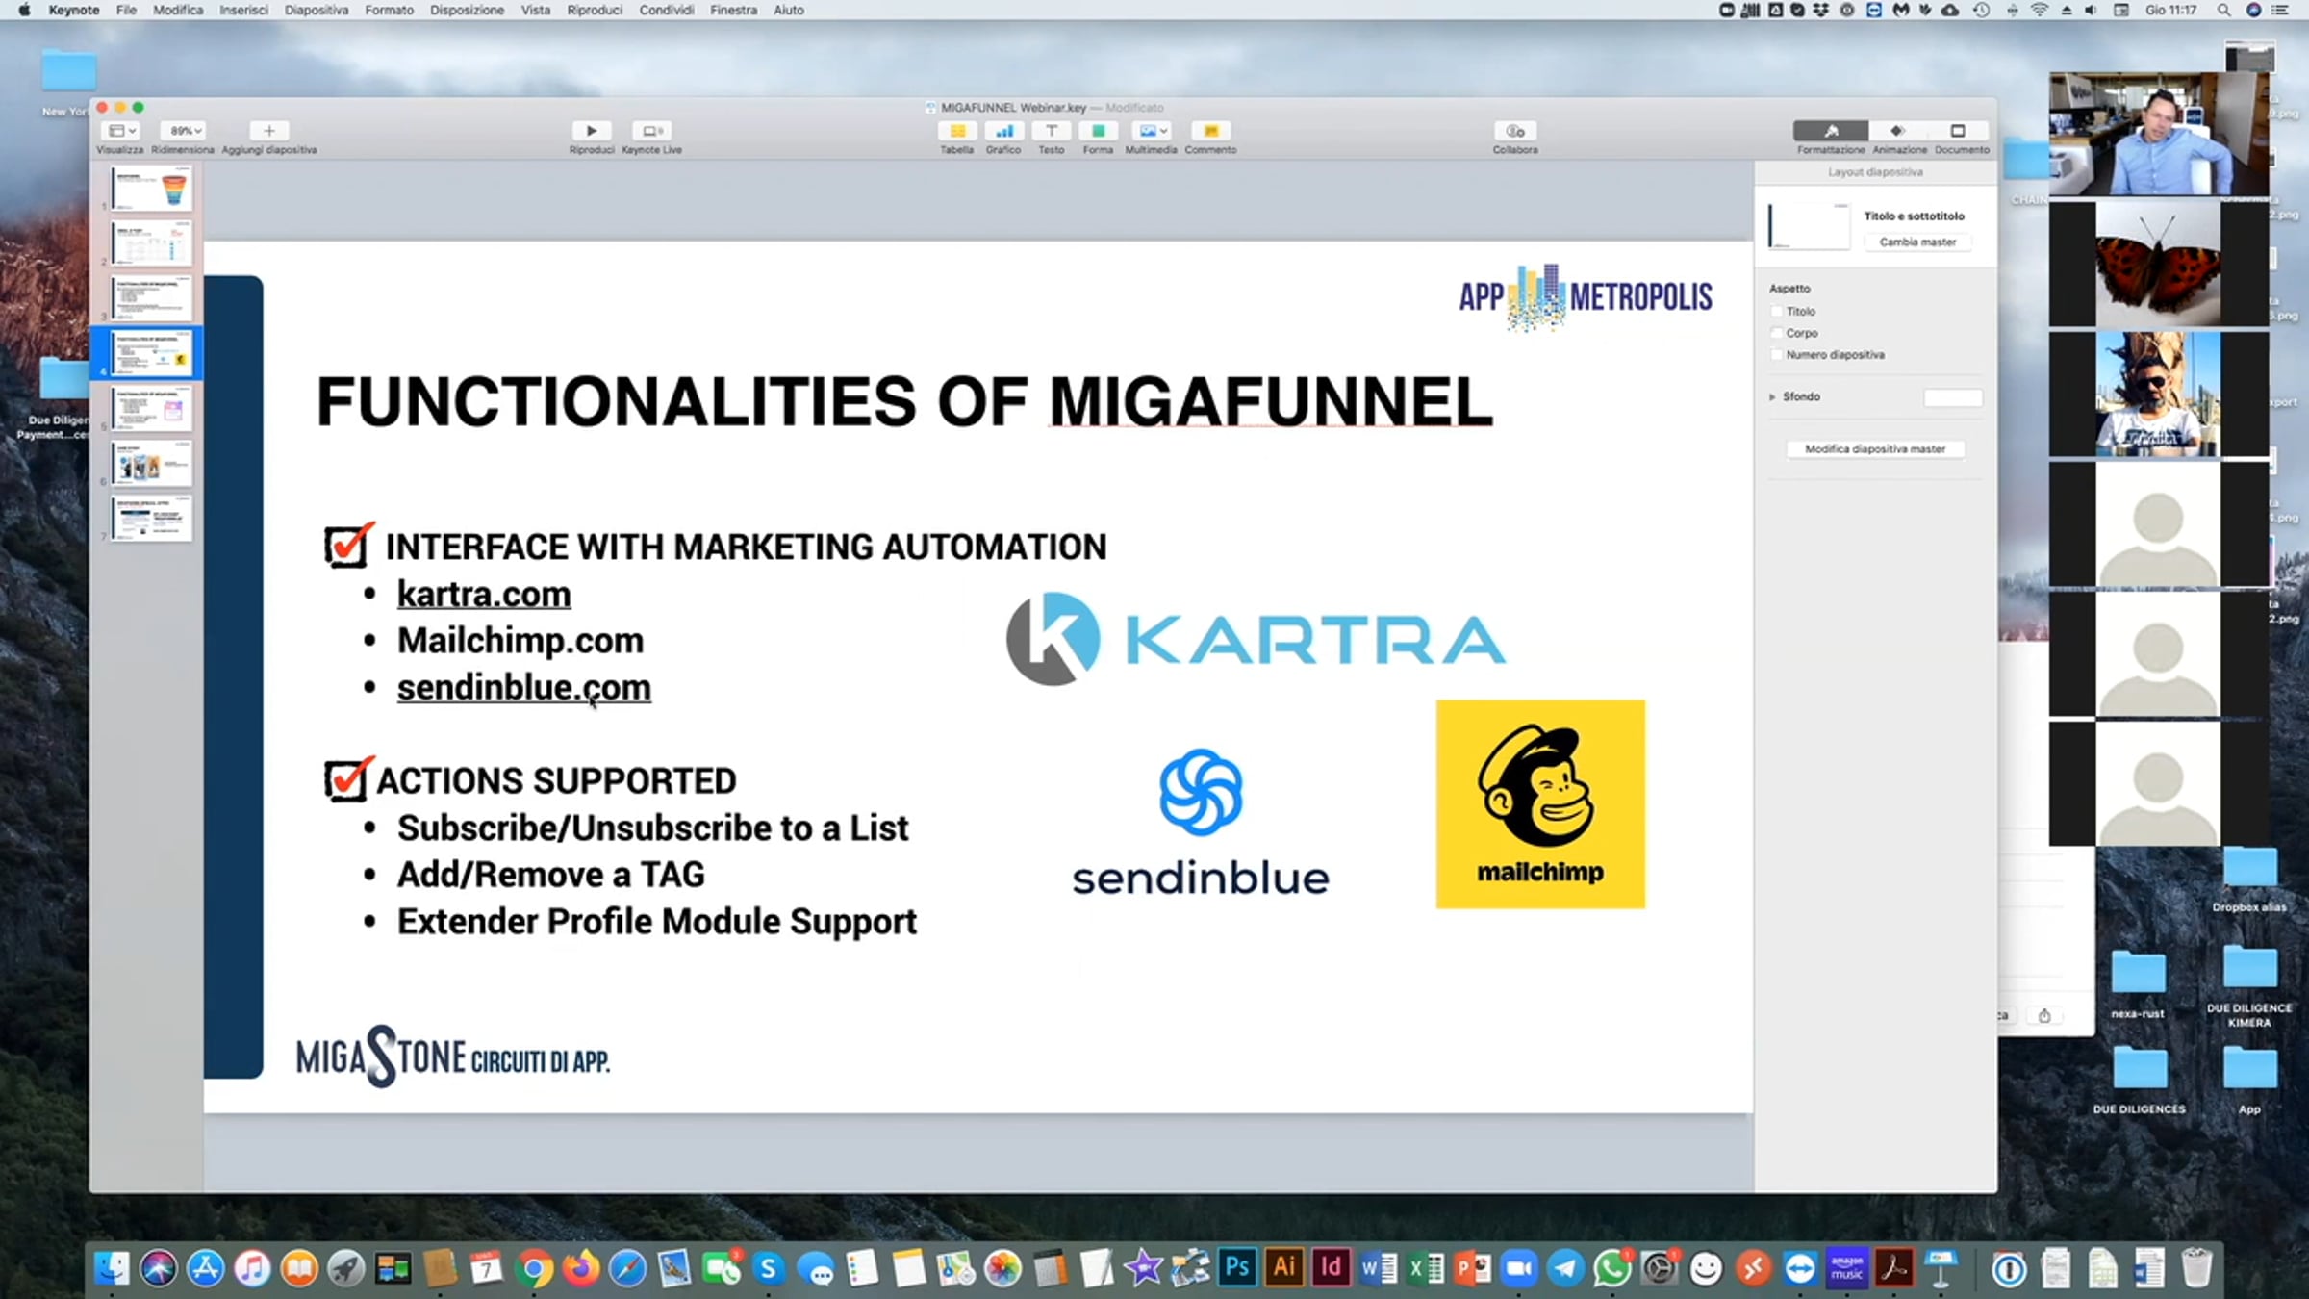Click the Riproduci play icon
Screen dimensions: 2309x1299
click(591, 131)
